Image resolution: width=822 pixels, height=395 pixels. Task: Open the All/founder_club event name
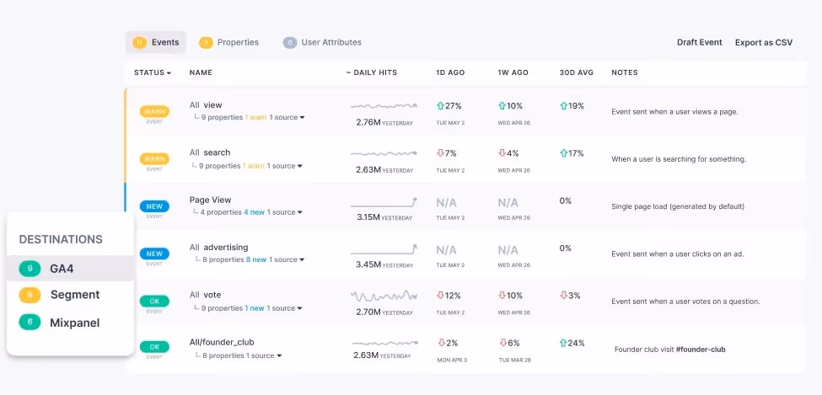pos(222,342)
